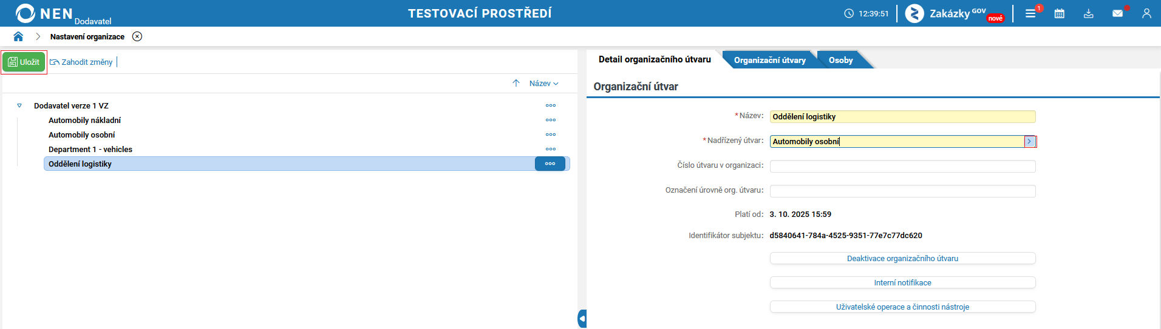Click Deaktivace organizačního útvaru button
Screen dimensions: 1161x329
point(902,258)
